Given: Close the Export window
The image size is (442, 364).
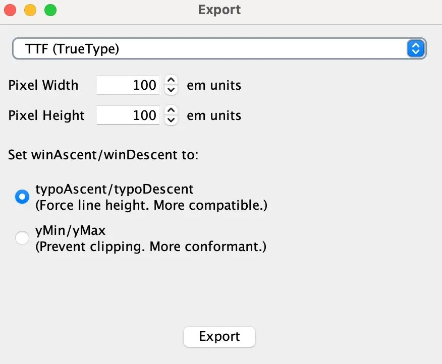Looking at the screenshot, I should [x=10, y=10].
